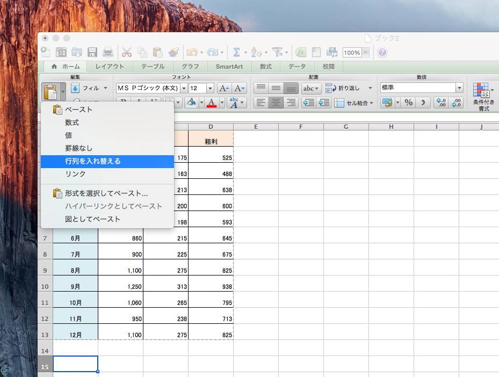The height and width of the screenshot is (377, 499).
Task: Choose 形式を選択してペースト... menu item
Action: (107, 193)
